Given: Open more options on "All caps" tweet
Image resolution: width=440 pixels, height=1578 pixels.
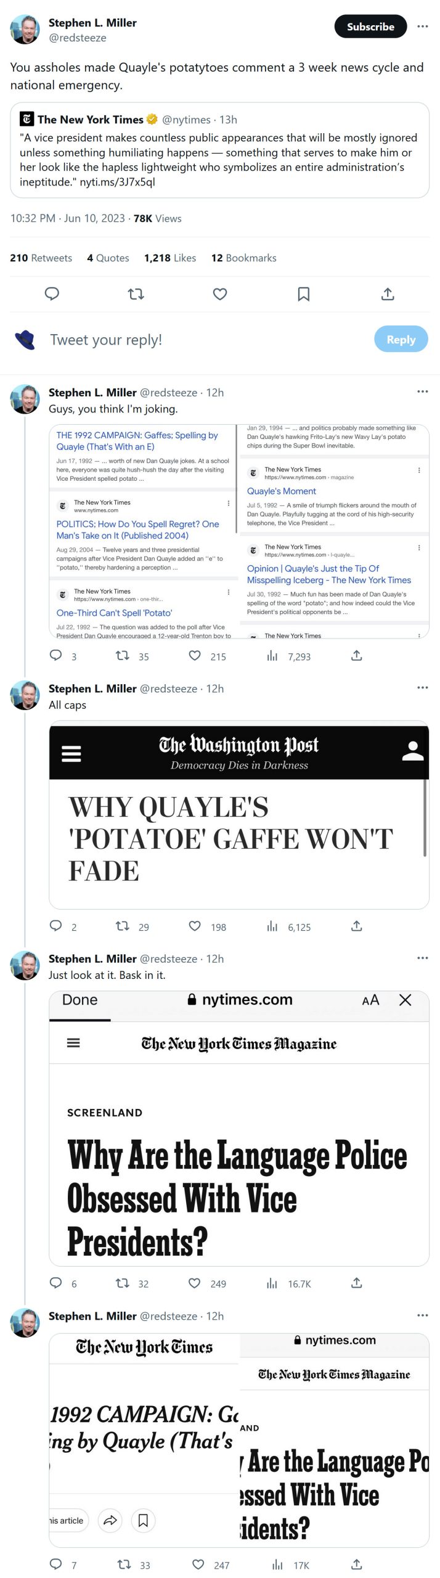Looking at the screenshot, I should click(422, 687).
